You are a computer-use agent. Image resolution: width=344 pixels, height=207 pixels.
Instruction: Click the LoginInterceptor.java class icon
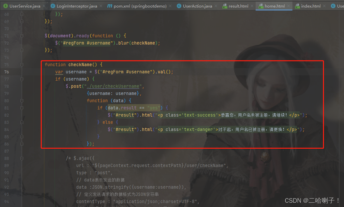pyautogui.click(x=53, y=6)
